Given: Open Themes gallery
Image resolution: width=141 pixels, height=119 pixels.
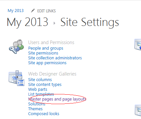Looking at the screenshot, I should point(35,109).
